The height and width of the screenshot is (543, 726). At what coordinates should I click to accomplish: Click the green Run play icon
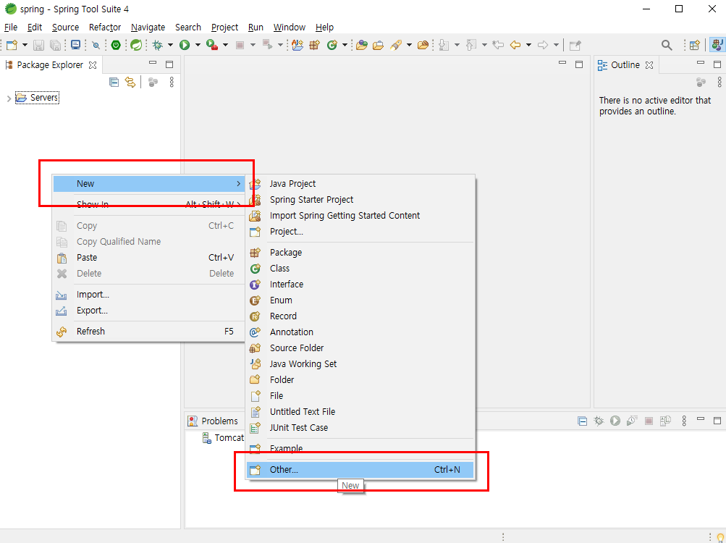click(185, 45)
